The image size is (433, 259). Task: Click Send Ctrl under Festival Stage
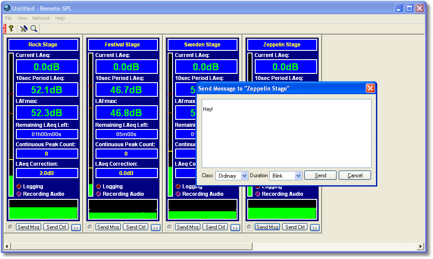136,227
